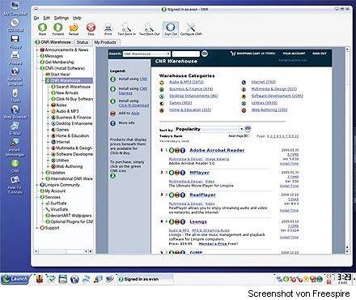Expand the Updates tree node
Viewport: 356px width, 300px height.
click(x=43, y=173)
